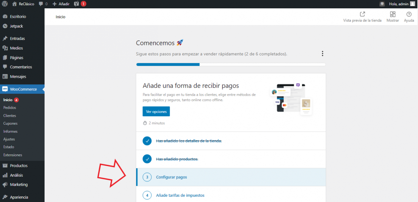Go to Pedidos in WooCommerce submenu
The image size is (418, 202).
click(10, 108)
